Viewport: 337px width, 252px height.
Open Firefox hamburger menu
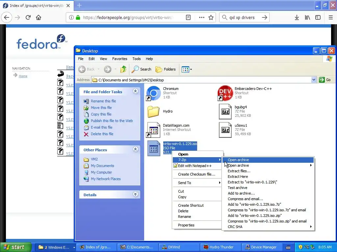coord(331,18)
